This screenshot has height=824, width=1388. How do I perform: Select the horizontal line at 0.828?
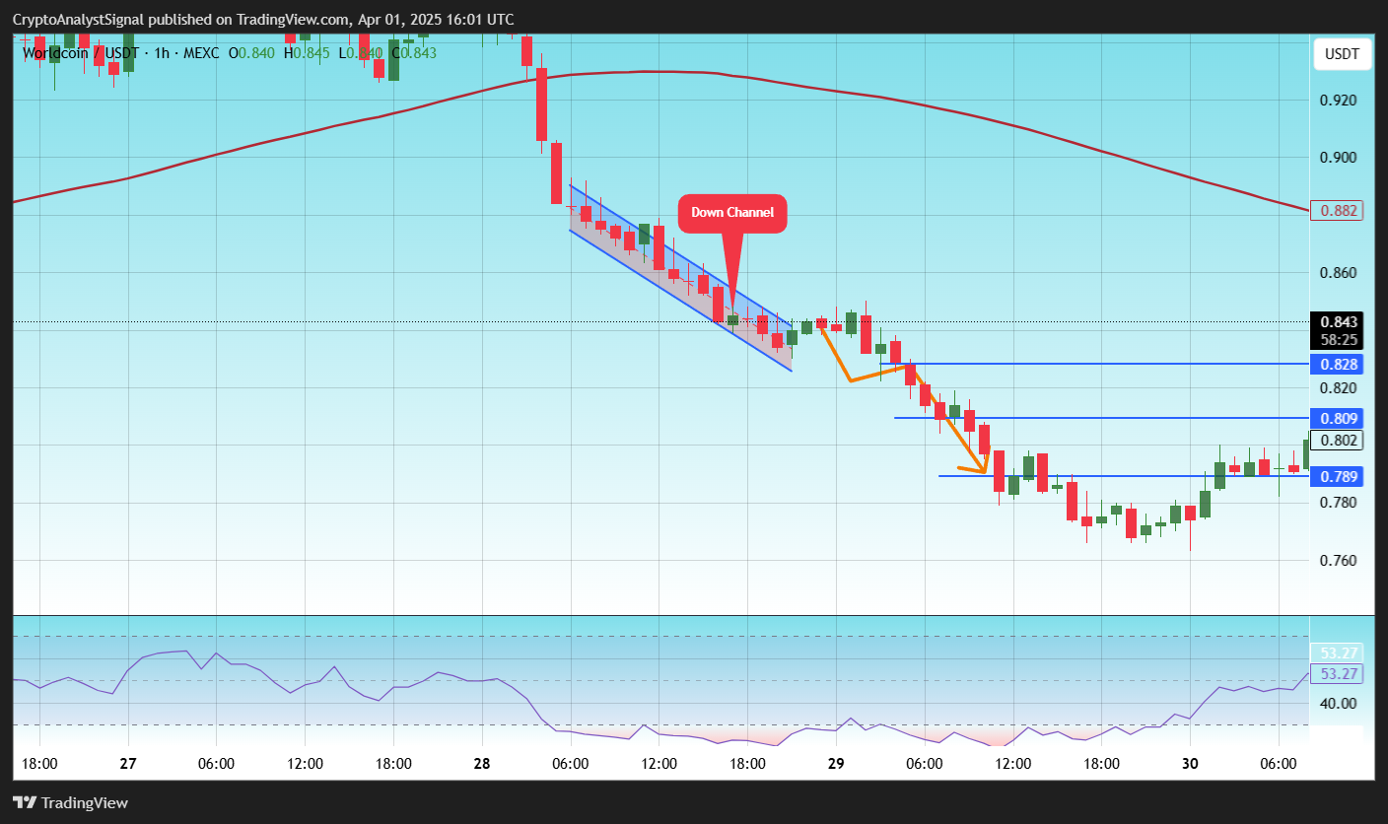point(1094,364)
